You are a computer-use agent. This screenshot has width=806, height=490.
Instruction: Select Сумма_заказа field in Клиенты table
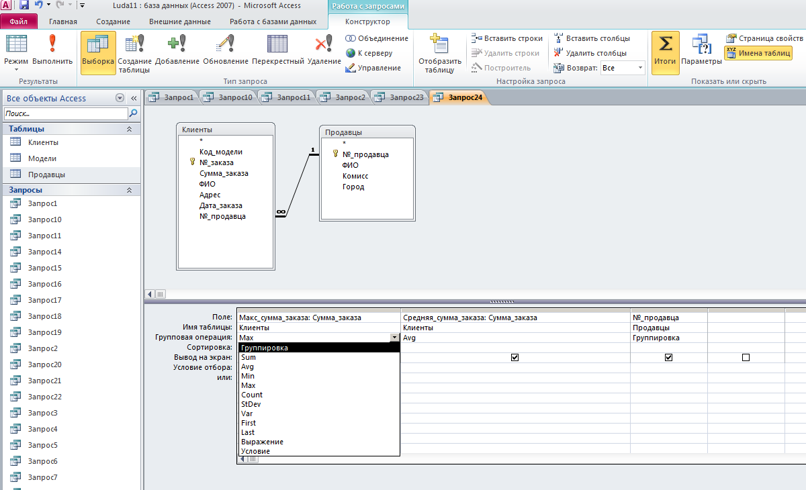(224, 173)
